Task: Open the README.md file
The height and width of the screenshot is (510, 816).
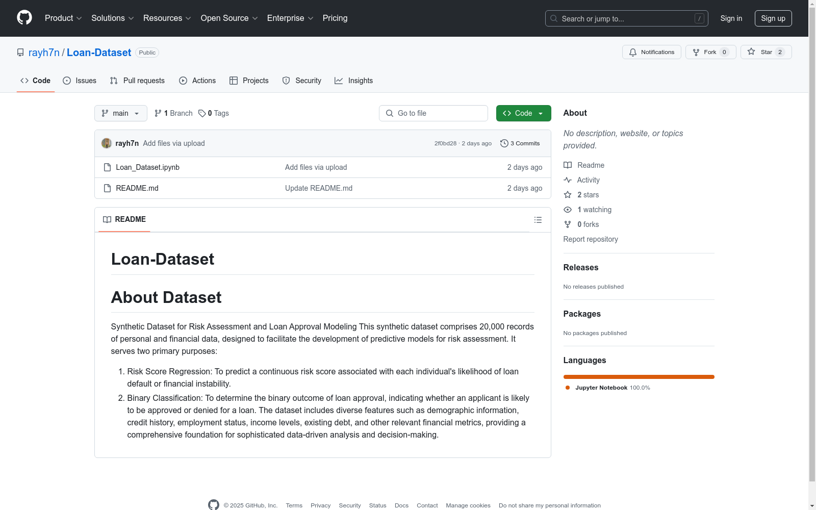Action: click(137, 188)
